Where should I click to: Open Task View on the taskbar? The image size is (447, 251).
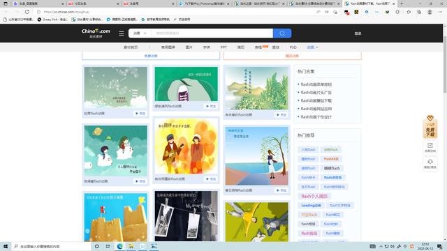108,246
